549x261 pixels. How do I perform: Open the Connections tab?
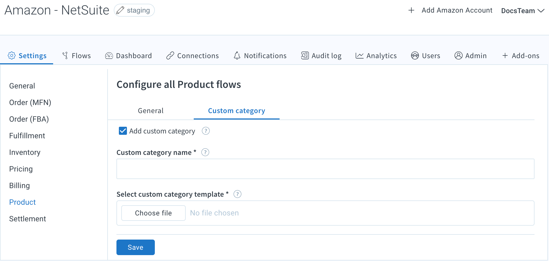(x=192, y=55)
